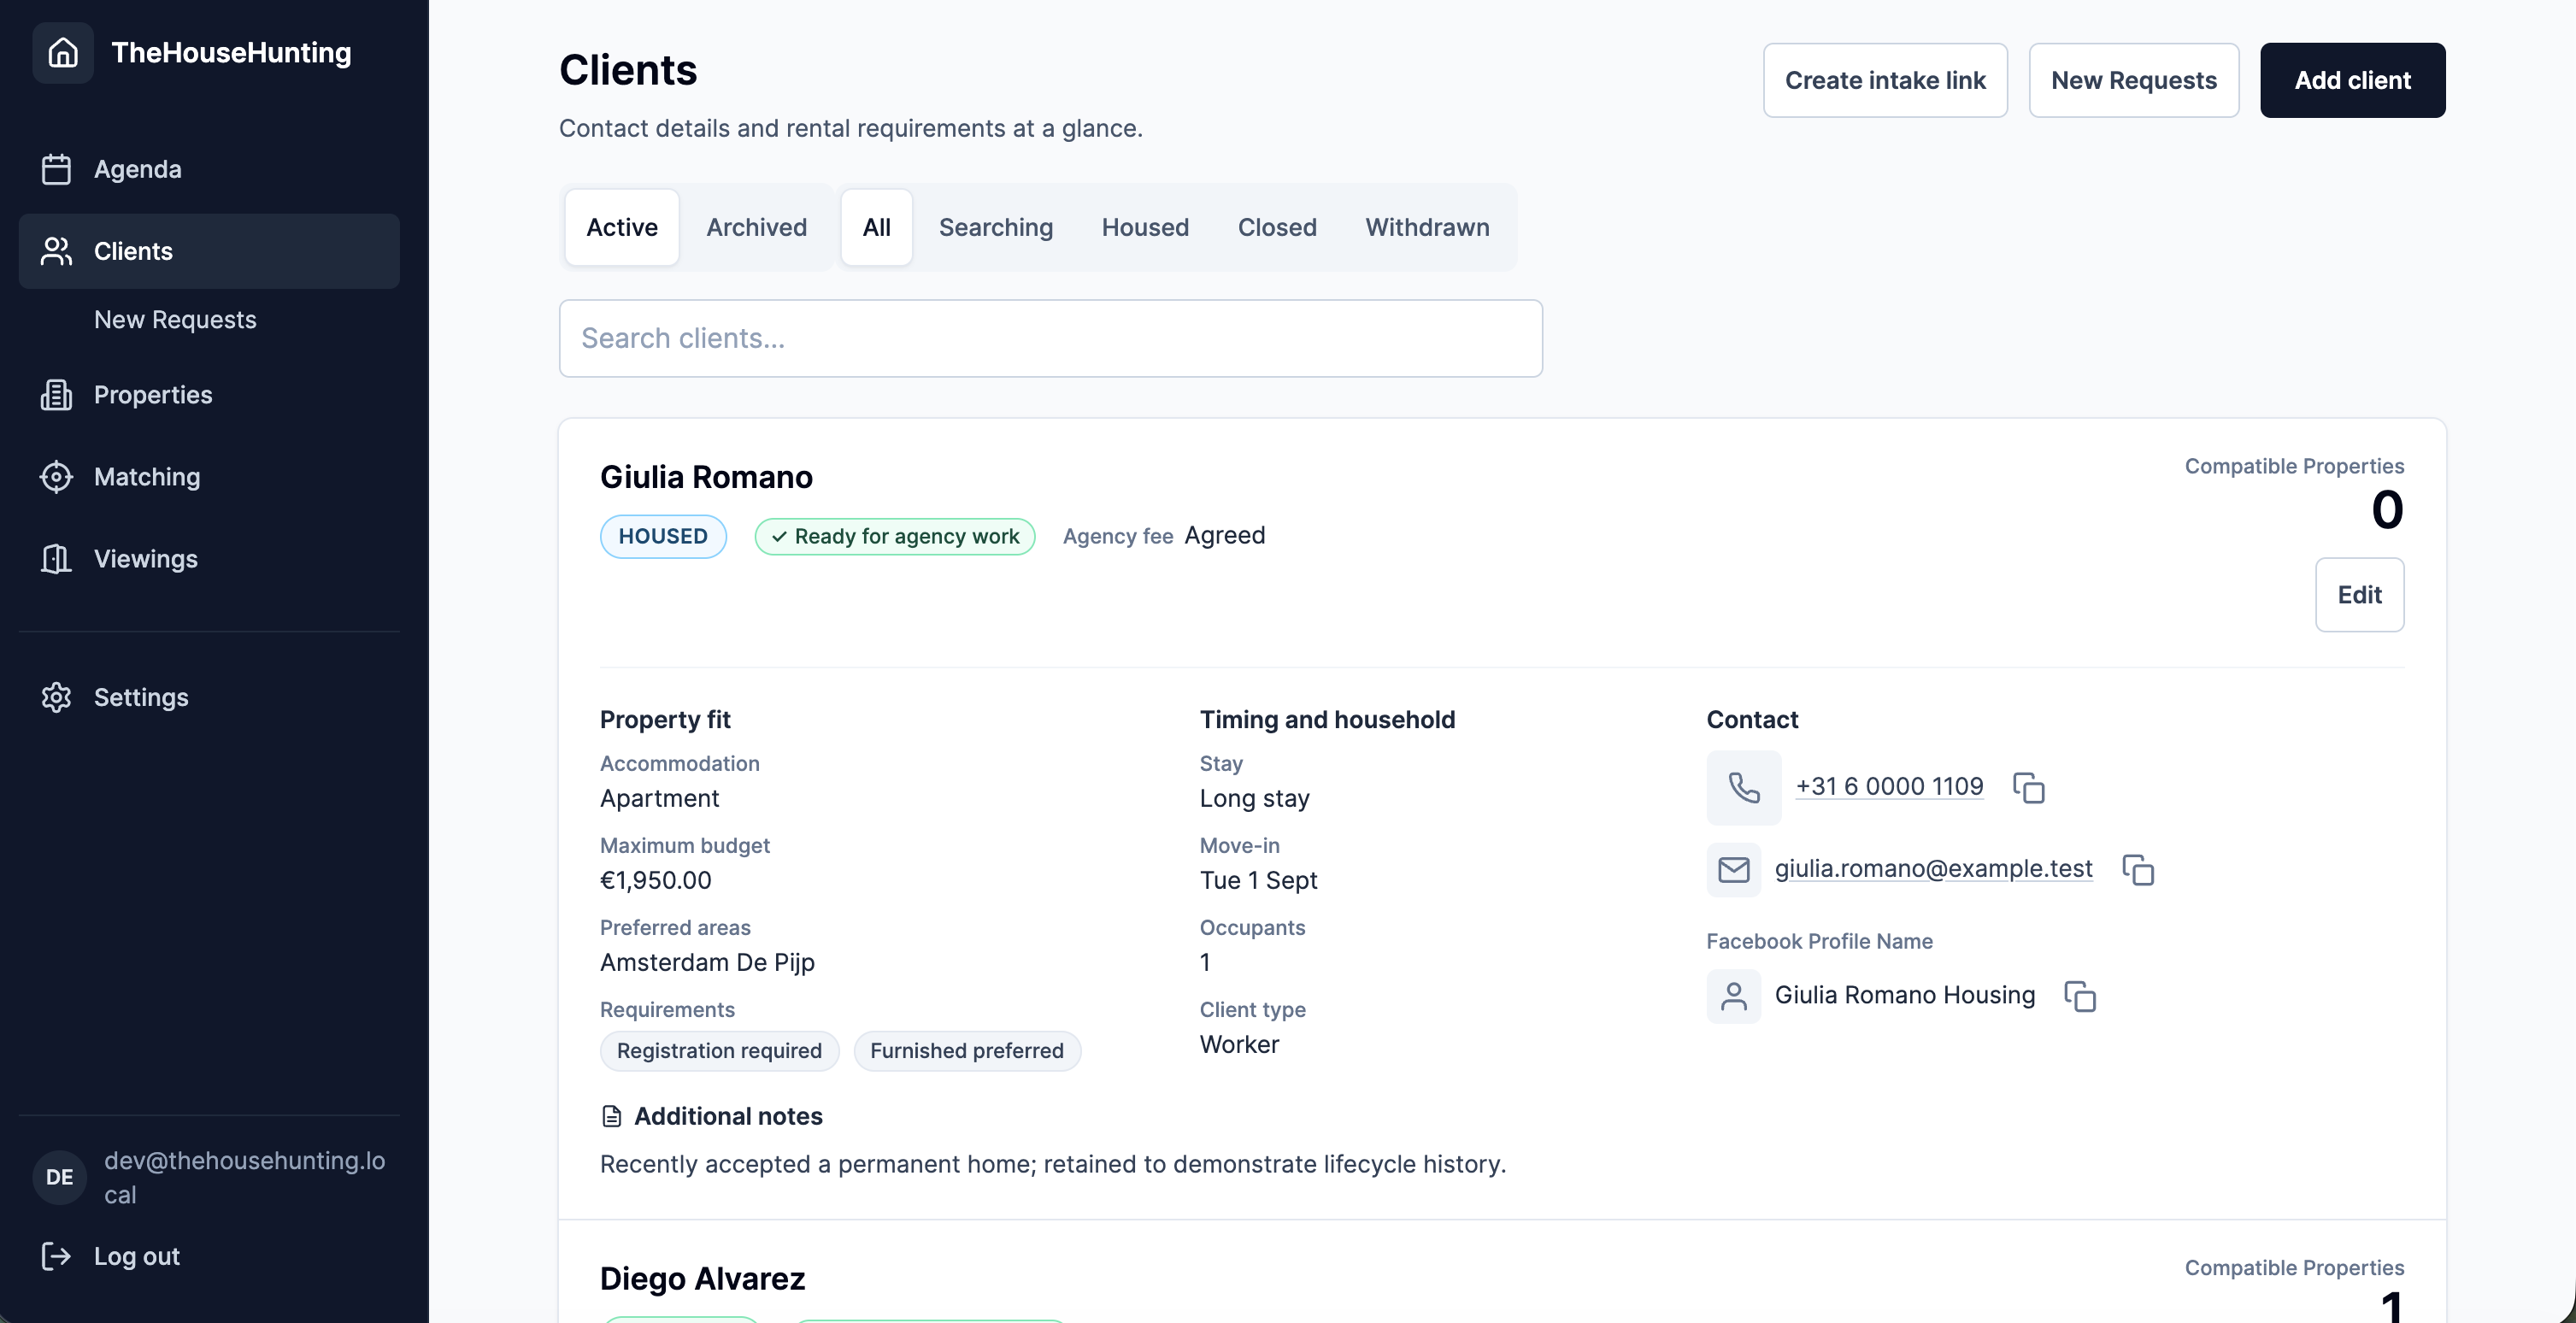Open Settings via the gear icon

point(56,697)
